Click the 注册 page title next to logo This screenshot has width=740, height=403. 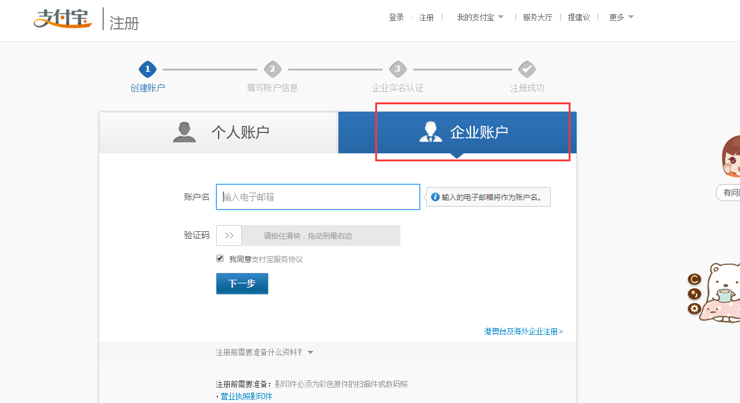click(x=124, y=23)
